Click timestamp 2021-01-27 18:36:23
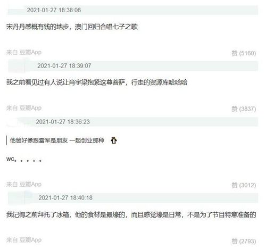 (x=63, y=122)
